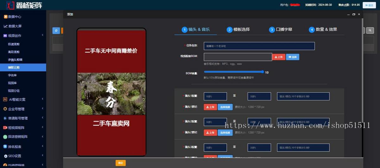Viewport: 380px width, 168px height.
Task: Click the 排名报表 sidebar icon
Action: pyautogui.click(x=5, y=147)
